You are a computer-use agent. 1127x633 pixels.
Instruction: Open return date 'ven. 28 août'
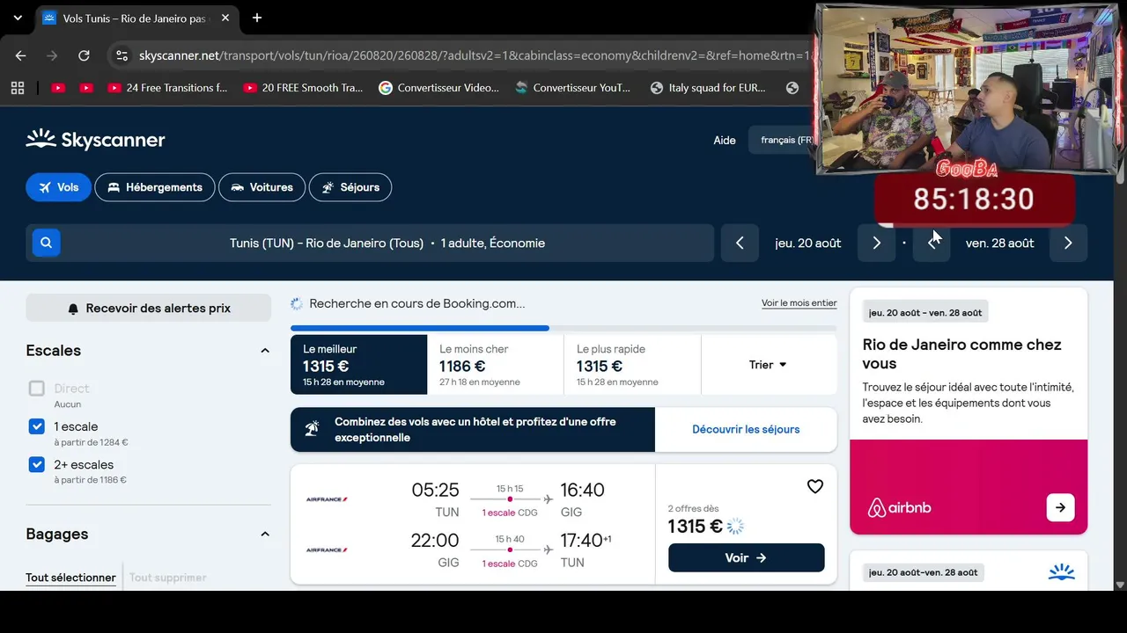[x=999, y=243]
